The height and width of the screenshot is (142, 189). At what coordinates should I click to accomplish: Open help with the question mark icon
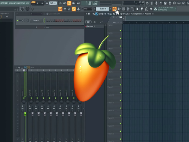tap(161, 3)
